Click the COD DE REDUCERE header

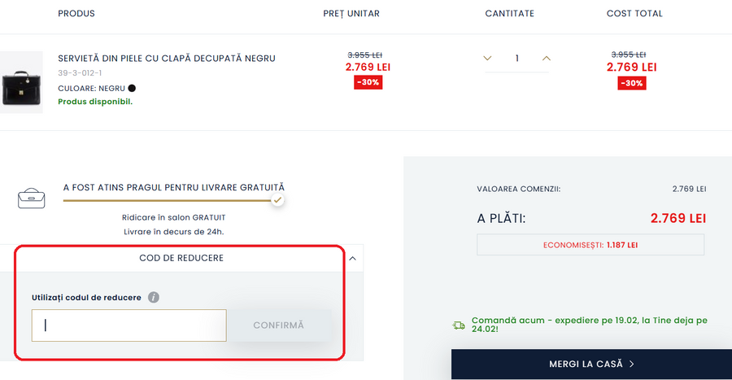(x=181, y=258)
